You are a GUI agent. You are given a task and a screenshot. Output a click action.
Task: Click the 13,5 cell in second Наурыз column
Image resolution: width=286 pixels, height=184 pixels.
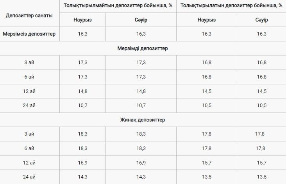pyautogui.click(x=207, y=177)
